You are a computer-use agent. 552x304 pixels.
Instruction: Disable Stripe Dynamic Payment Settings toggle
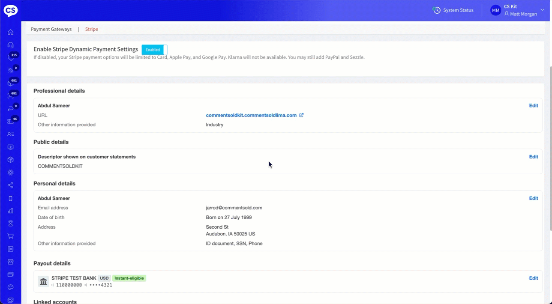tap(154, 50)
